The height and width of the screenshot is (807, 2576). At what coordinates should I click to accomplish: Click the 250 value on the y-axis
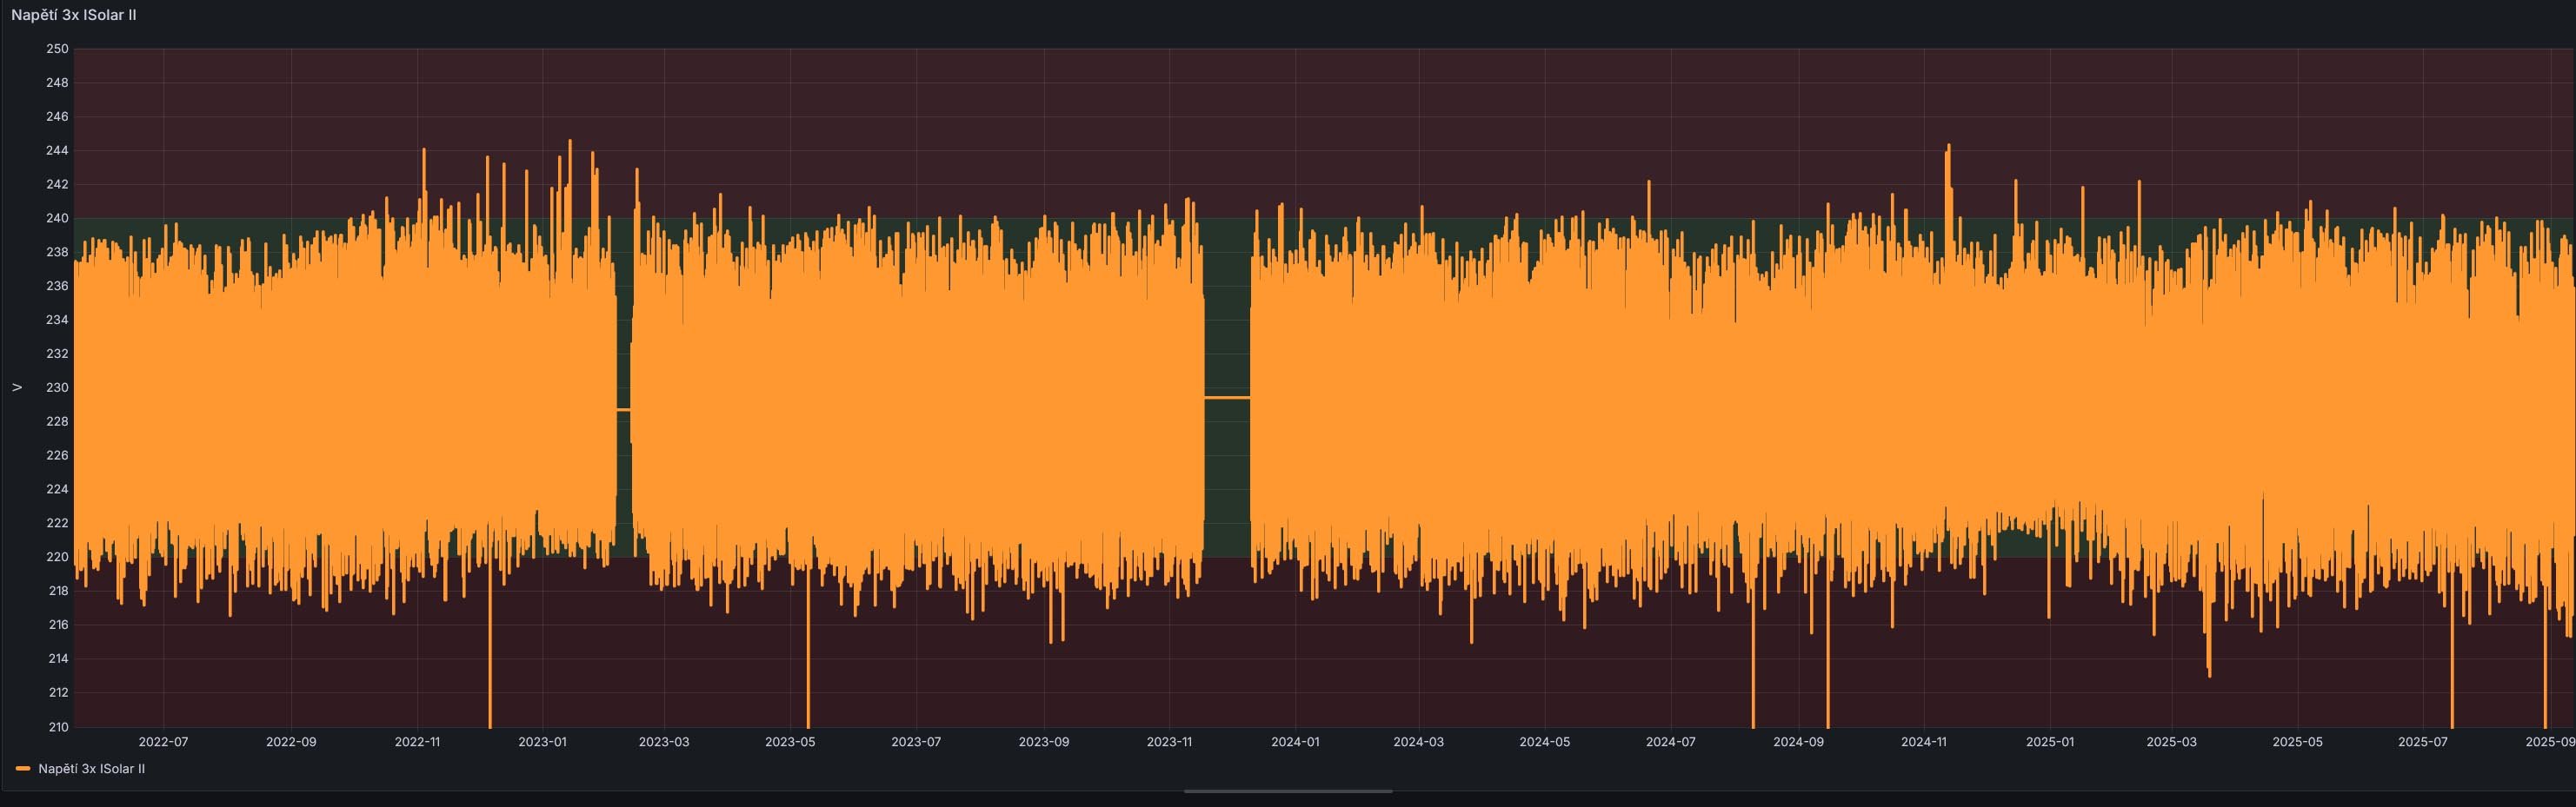[57, 49]
